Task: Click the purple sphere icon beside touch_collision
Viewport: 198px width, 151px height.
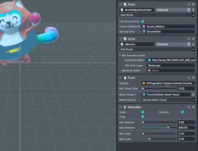Action: coord(144,27)
